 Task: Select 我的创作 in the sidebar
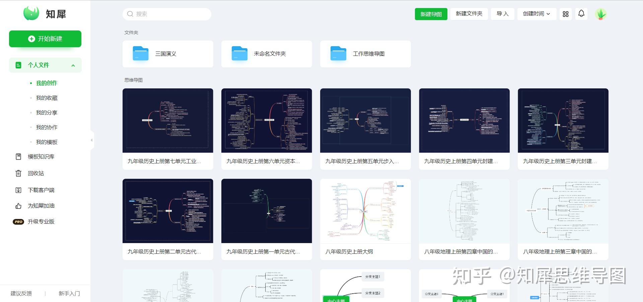tap(47, 83)
